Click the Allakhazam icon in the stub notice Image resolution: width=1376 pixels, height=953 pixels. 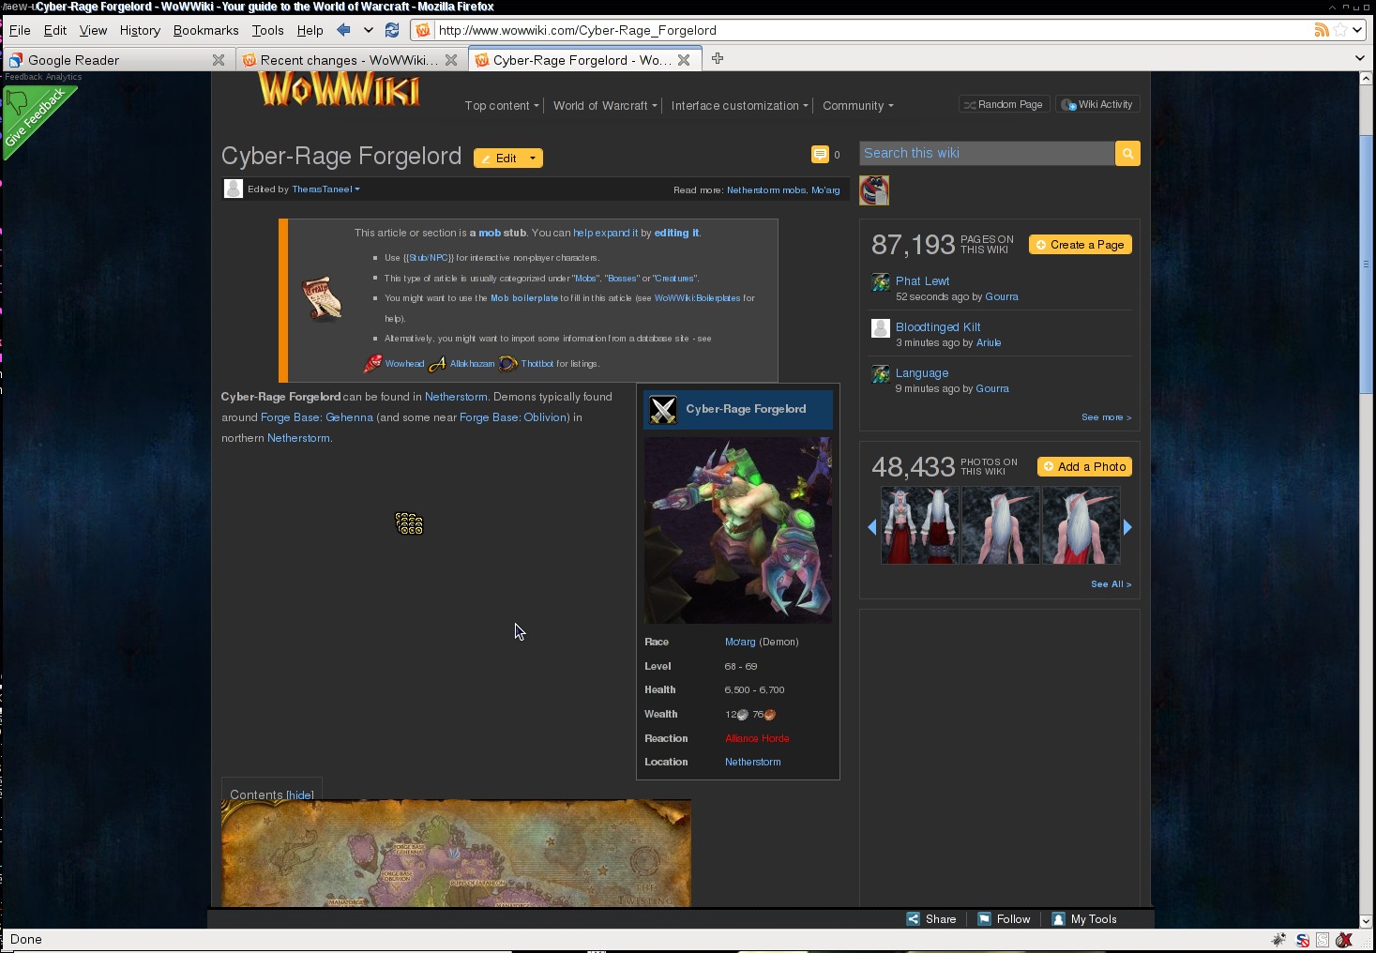click(437, 364)
